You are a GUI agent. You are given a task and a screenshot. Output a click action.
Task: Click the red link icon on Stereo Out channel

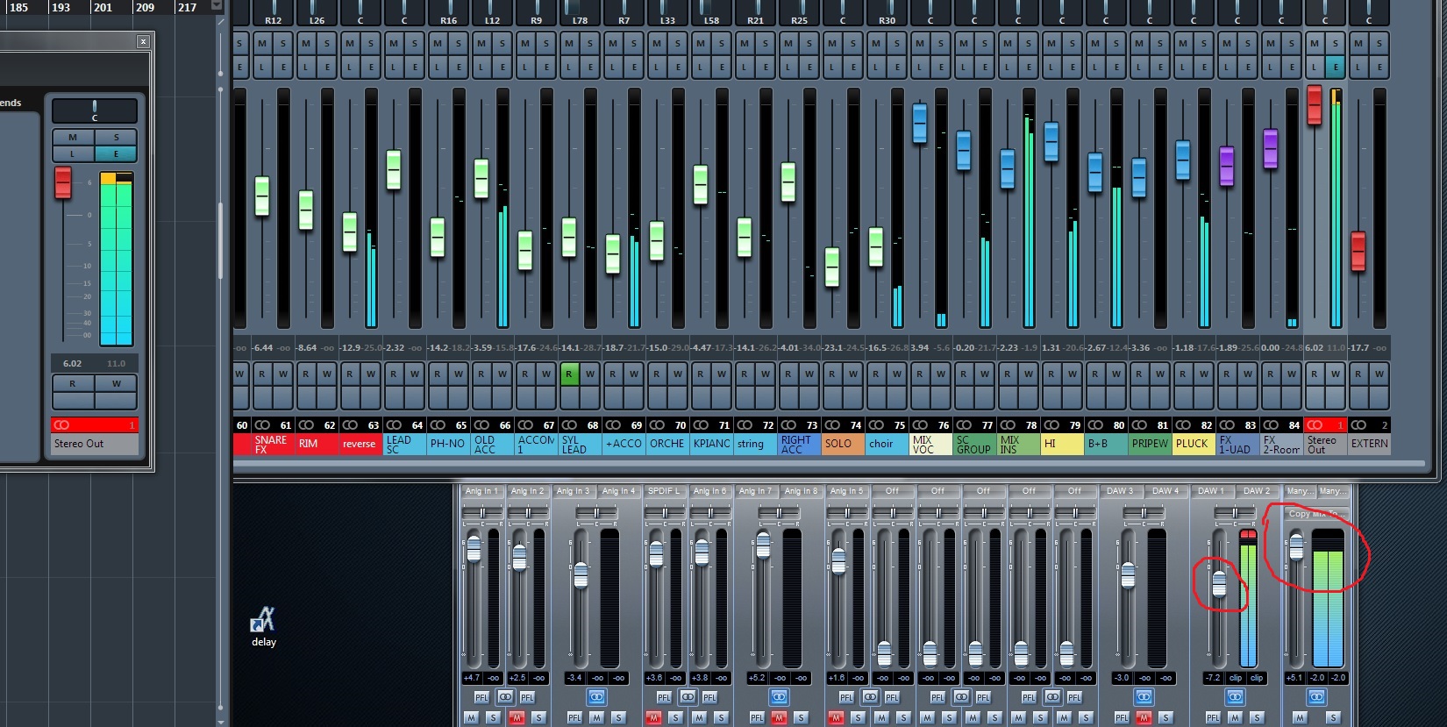click(x=1315, y=425)
